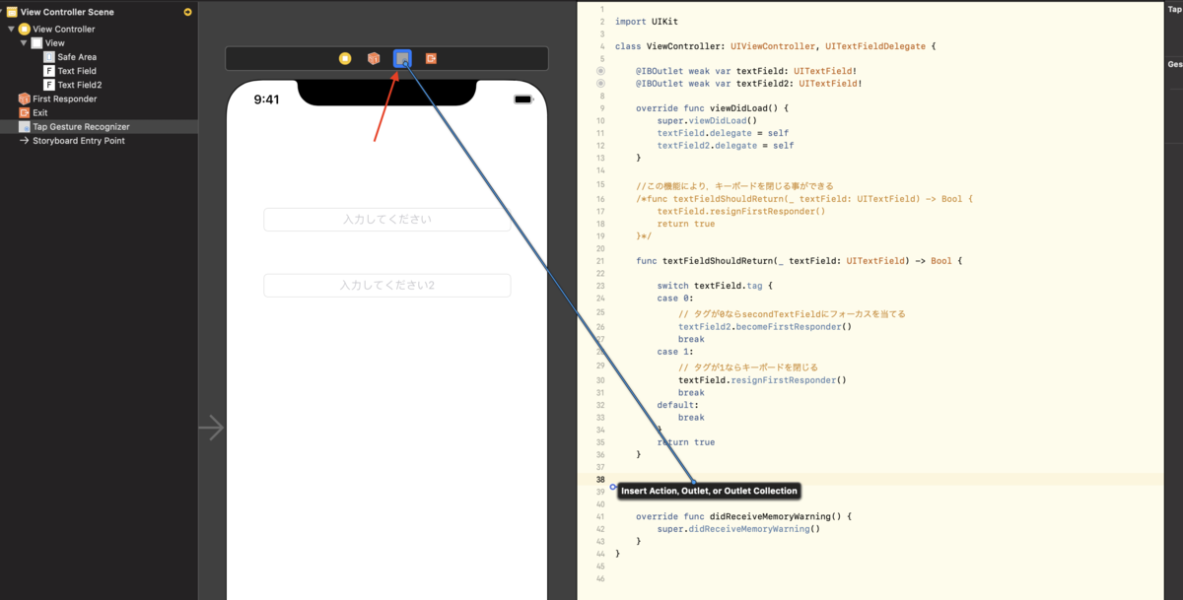The image size is (1183, 600).
Task: Click the Exit icon in scene dock
Action: click(x=431, y=59)
